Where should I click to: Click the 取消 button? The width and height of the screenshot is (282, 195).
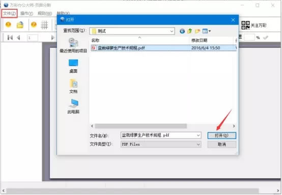pos(221,144)
